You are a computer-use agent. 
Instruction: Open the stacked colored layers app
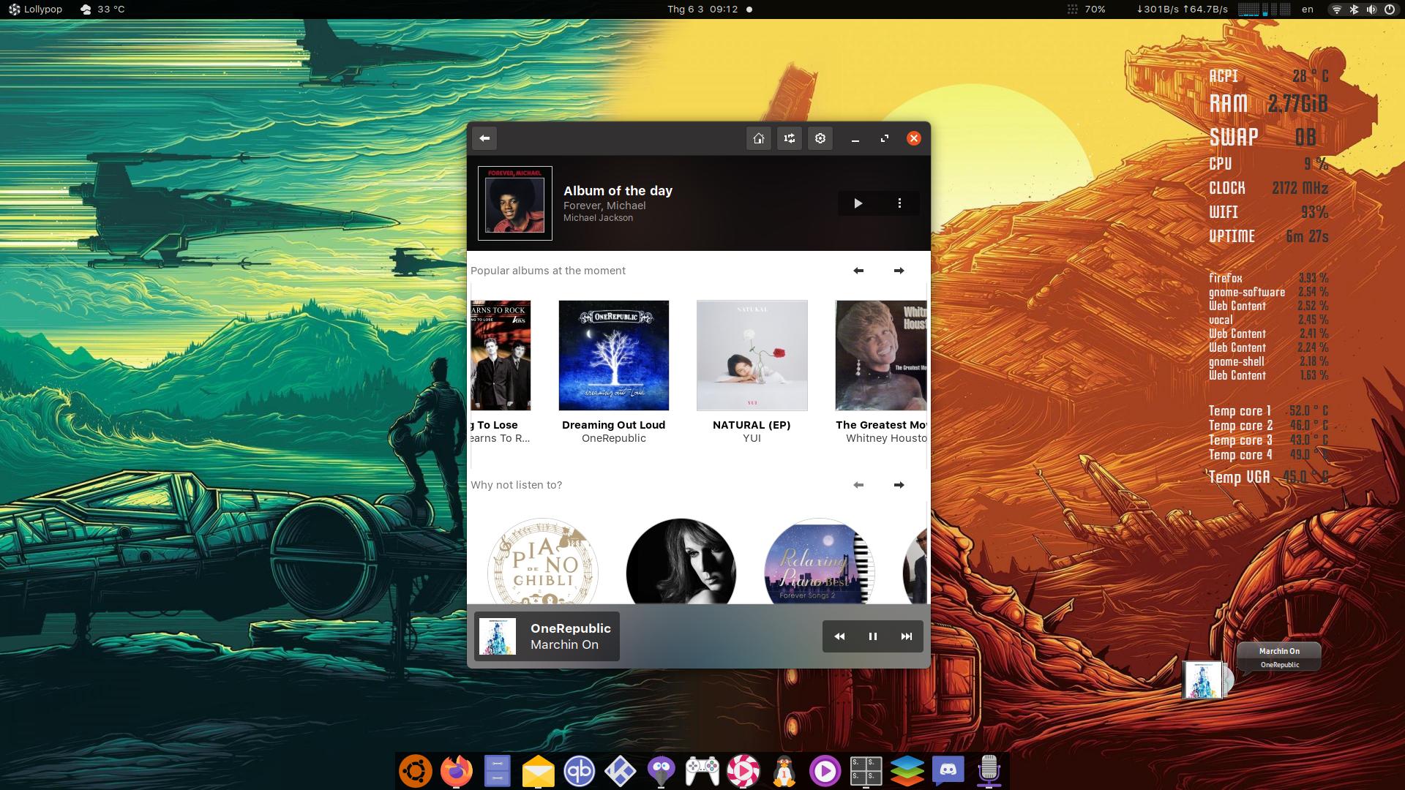907,771
